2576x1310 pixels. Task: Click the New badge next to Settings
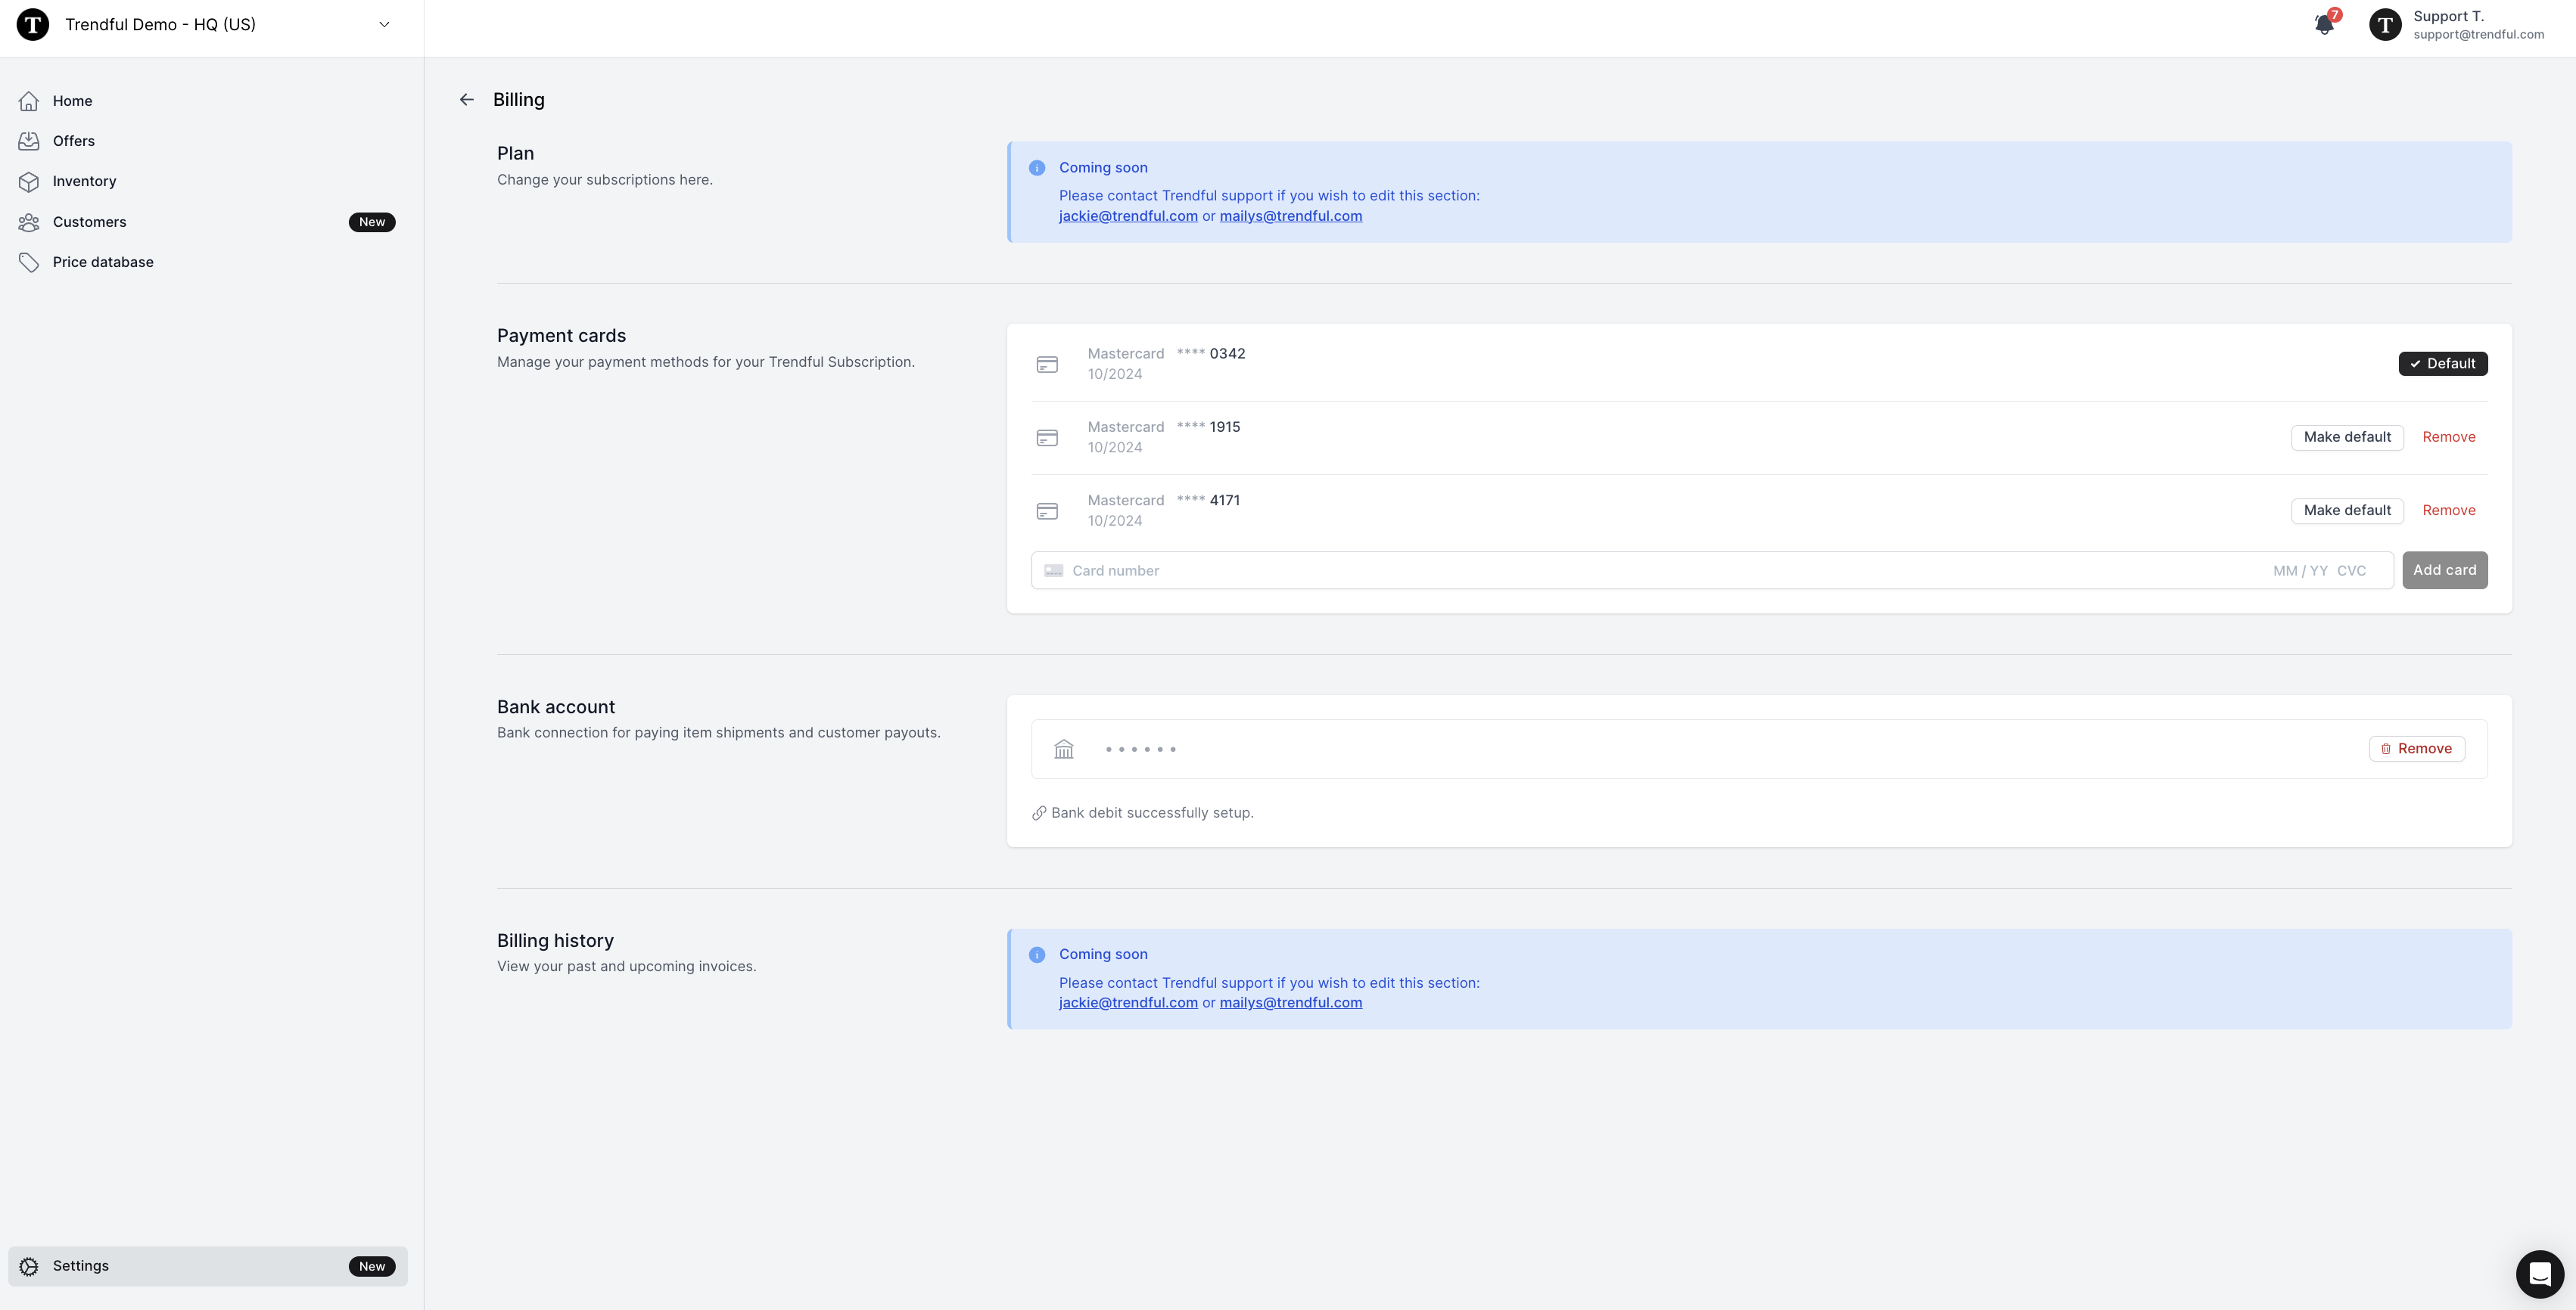(372, 1266)
